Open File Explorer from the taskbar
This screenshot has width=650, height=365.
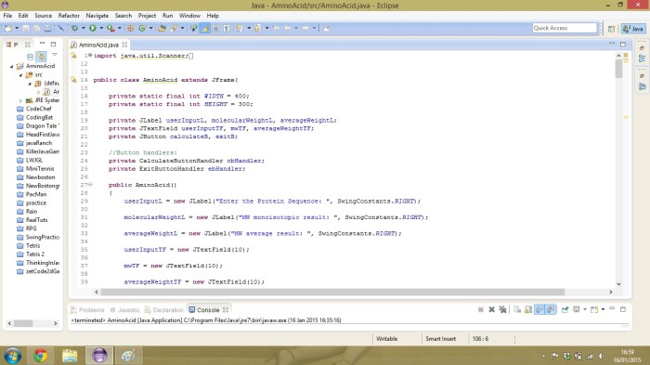click(x=70, y=356)
